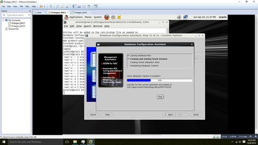
Task: Open terminal window File menu
Action: (66, 26)
